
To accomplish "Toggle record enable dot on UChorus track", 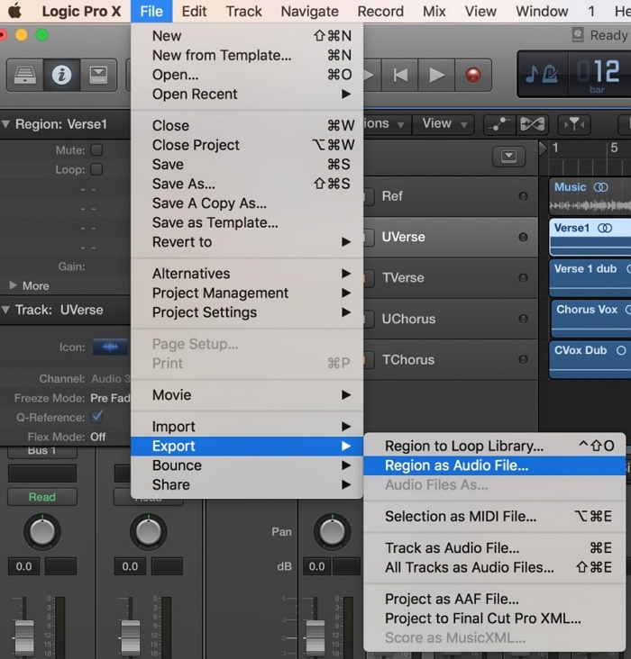I will tap(523, 319).
